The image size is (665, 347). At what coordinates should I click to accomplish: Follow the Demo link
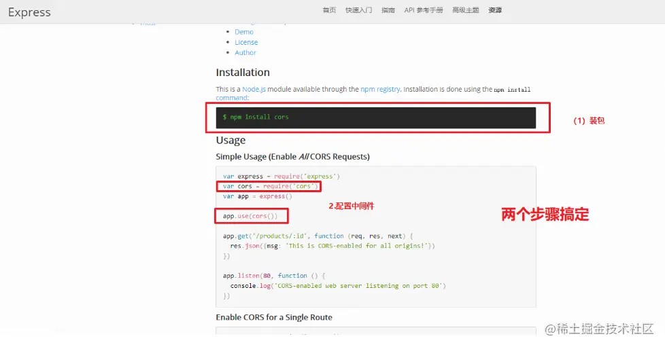(244, 32)
